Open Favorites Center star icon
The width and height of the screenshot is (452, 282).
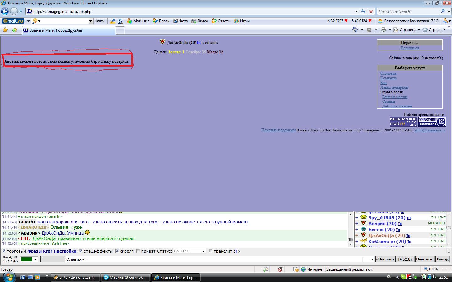[x=5, y=30]
